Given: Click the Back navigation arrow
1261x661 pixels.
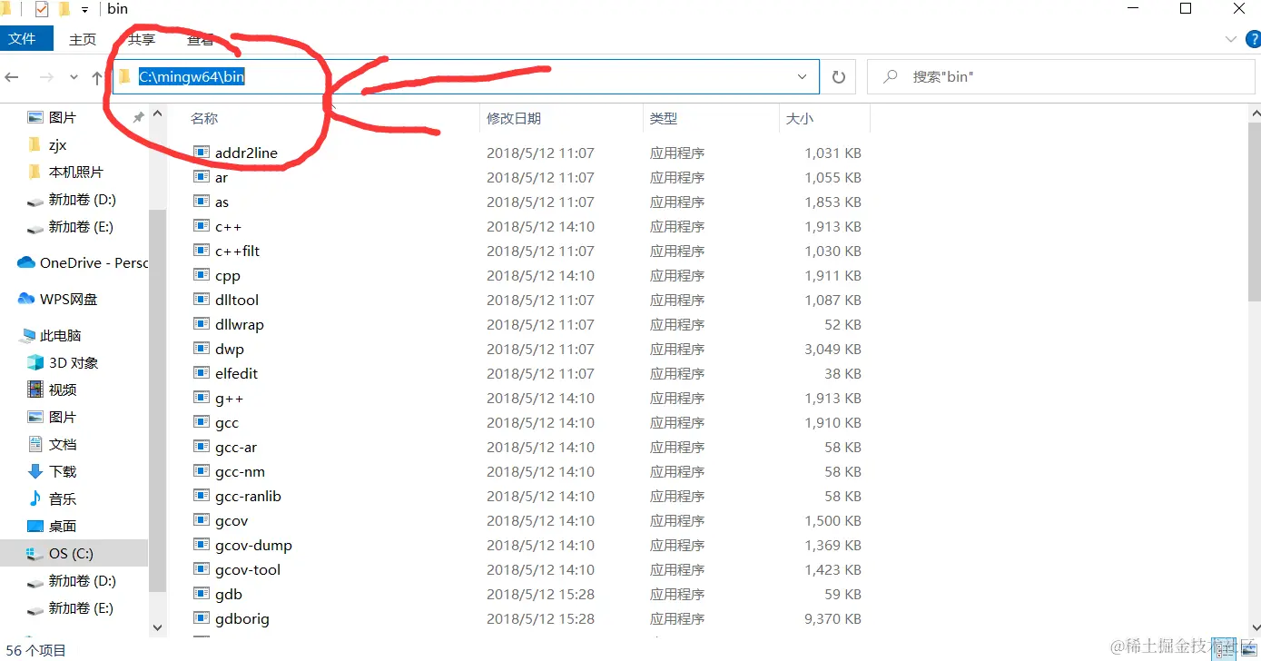Looking at the screenshot, I should point(12,77).
